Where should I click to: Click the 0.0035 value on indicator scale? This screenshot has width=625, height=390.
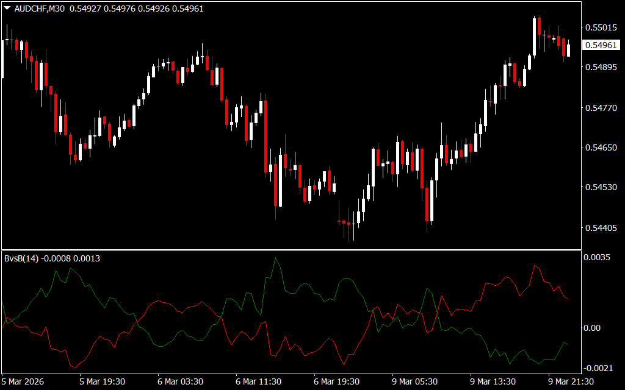pyautogui.click(x=598, y=258)
